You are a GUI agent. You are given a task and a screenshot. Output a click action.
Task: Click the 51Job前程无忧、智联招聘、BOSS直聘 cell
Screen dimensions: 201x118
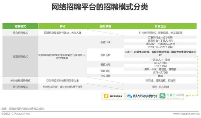[x=160, y=33]
